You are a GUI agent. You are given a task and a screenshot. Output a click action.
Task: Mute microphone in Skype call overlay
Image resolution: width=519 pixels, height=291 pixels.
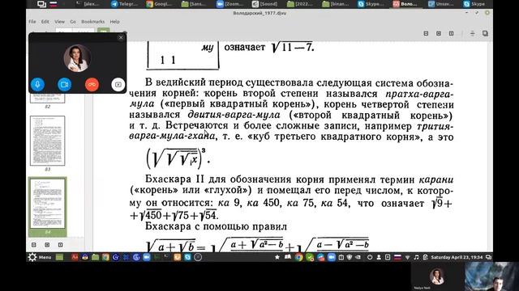(x=37, y=84)
